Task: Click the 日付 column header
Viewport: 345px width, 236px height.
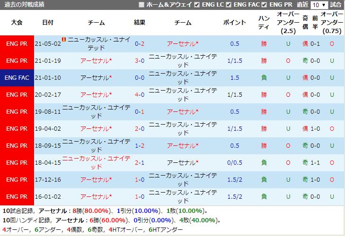Action: (48, 22)
